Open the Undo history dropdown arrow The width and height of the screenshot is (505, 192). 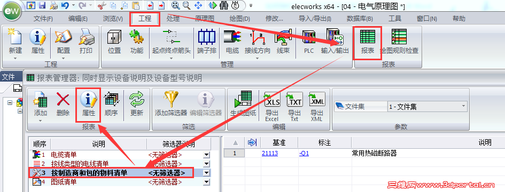[73, 5]
